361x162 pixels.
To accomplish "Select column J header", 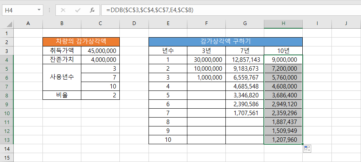I will click(346, 23).
